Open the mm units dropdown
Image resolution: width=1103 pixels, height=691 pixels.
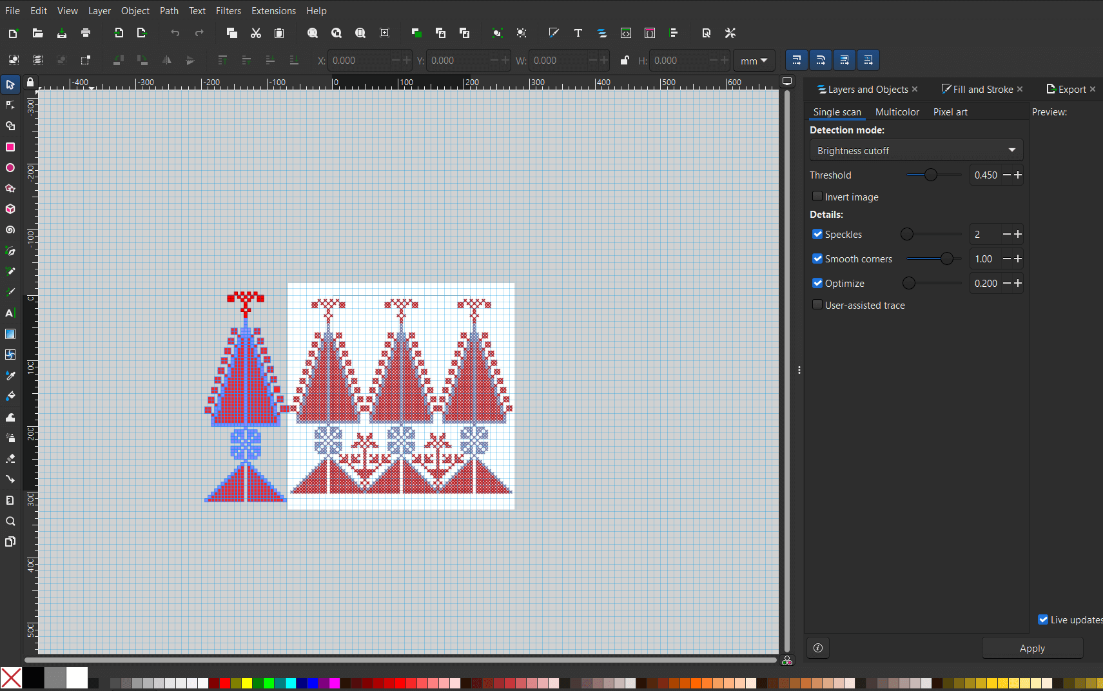754,61
